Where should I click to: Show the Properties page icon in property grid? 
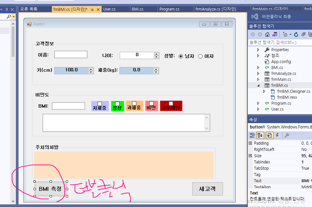269,135
